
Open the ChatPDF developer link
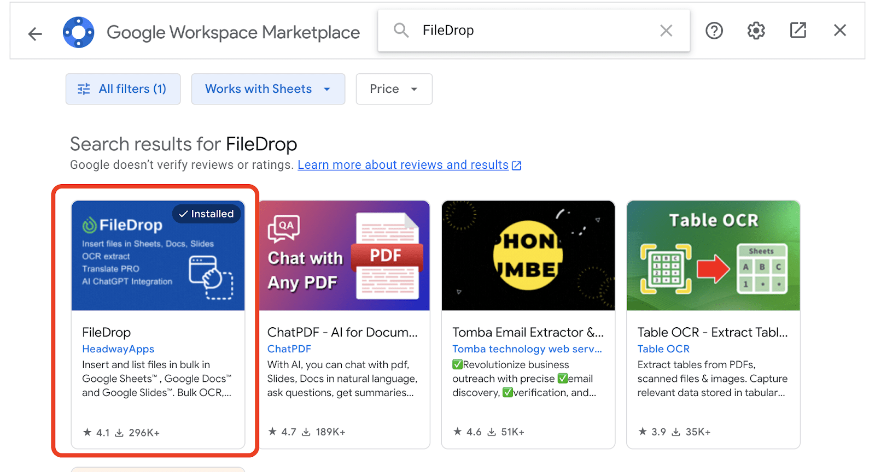pyautogui.click(x=289, y=349)
